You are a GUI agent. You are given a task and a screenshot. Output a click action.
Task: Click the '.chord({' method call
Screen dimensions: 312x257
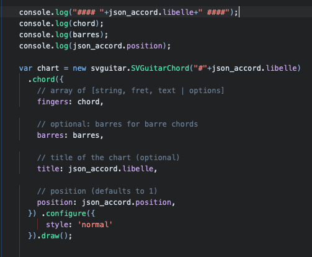tap(46, 79)
